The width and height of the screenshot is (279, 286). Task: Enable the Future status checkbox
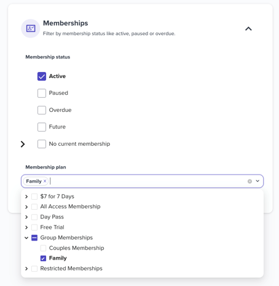coord(42,127)
